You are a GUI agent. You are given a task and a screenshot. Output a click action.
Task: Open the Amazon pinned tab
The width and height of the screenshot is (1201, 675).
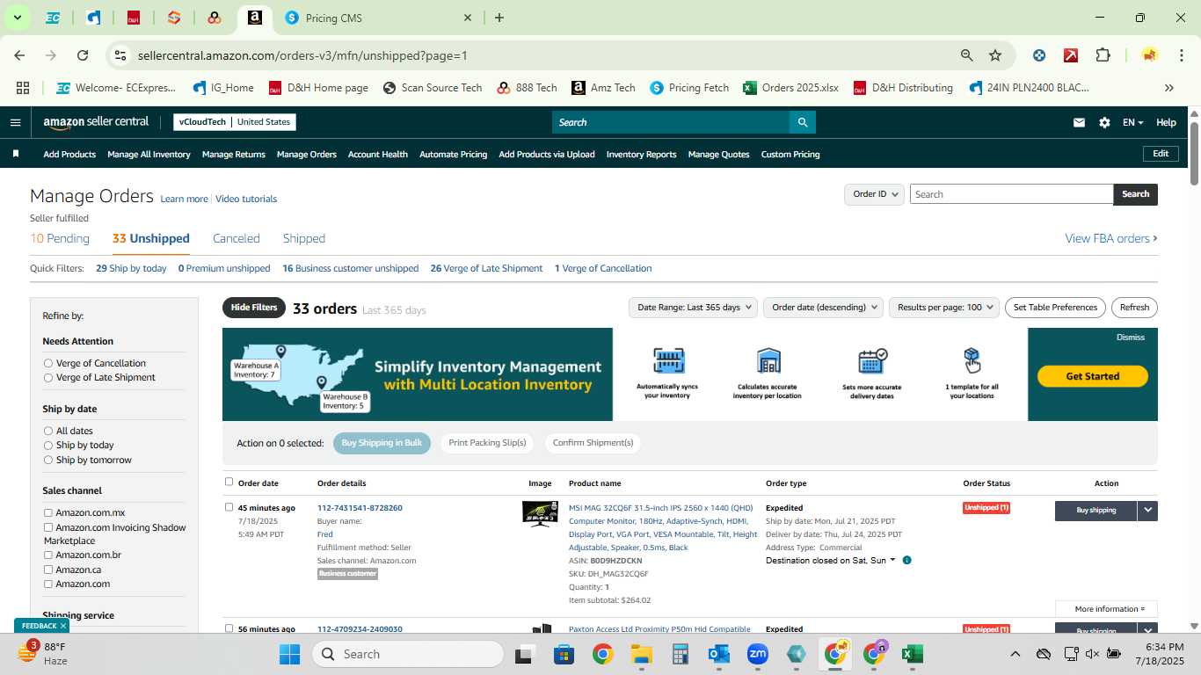tap(254, 18)
